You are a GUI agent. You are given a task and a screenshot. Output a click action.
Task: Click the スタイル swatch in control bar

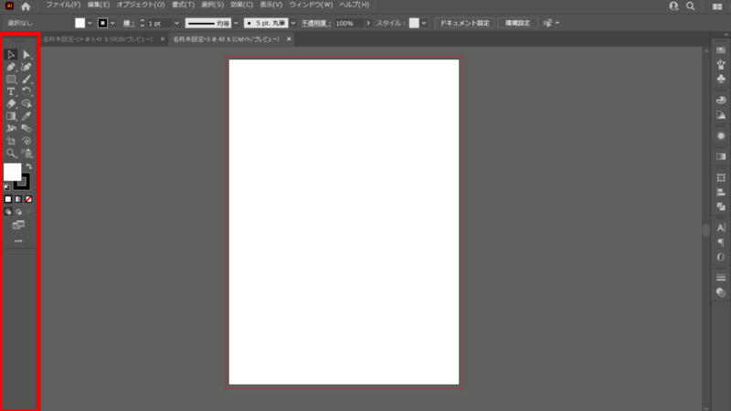(x=414, y=23)
